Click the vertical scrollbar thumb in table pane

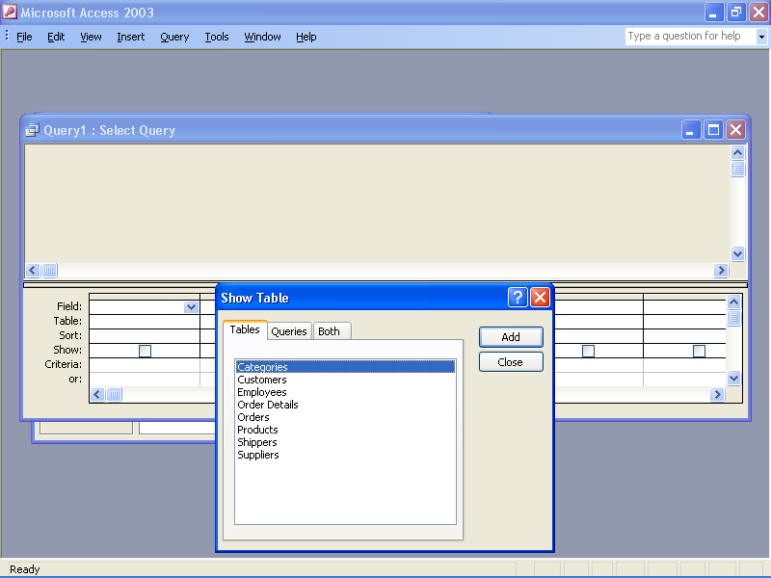(x=737, y=170)
